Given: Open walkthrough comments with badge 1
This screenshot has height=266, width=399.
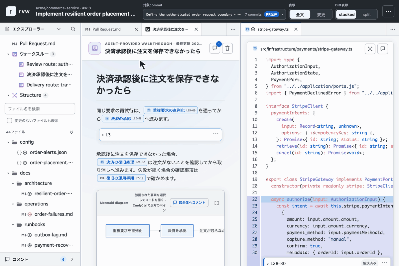Looking at the screenshot, I should click(215, 48).
